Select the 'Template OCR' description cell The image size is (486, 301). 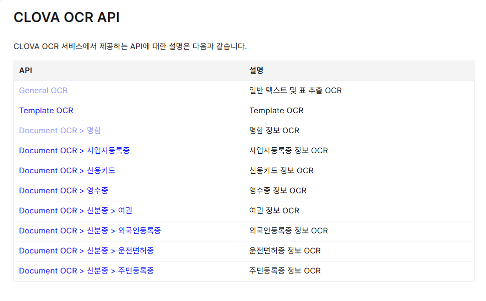(359, 111)
